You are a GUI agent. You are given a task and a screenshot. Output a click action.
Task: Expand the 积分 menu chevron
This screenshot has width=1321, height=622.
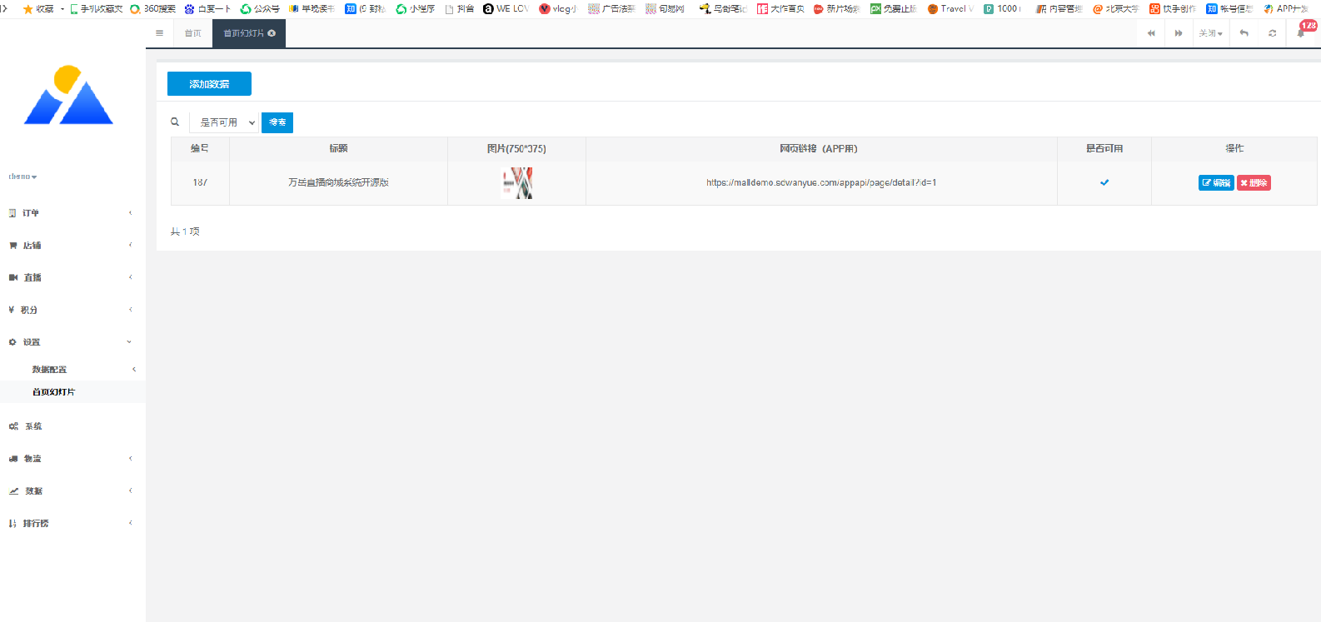click(x=131, y=310)
